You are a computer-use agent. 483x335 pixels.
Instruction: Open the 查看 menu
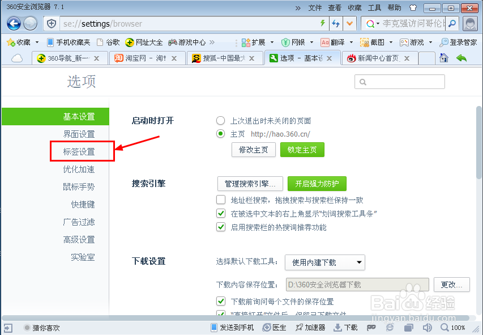tap(335, 8)
